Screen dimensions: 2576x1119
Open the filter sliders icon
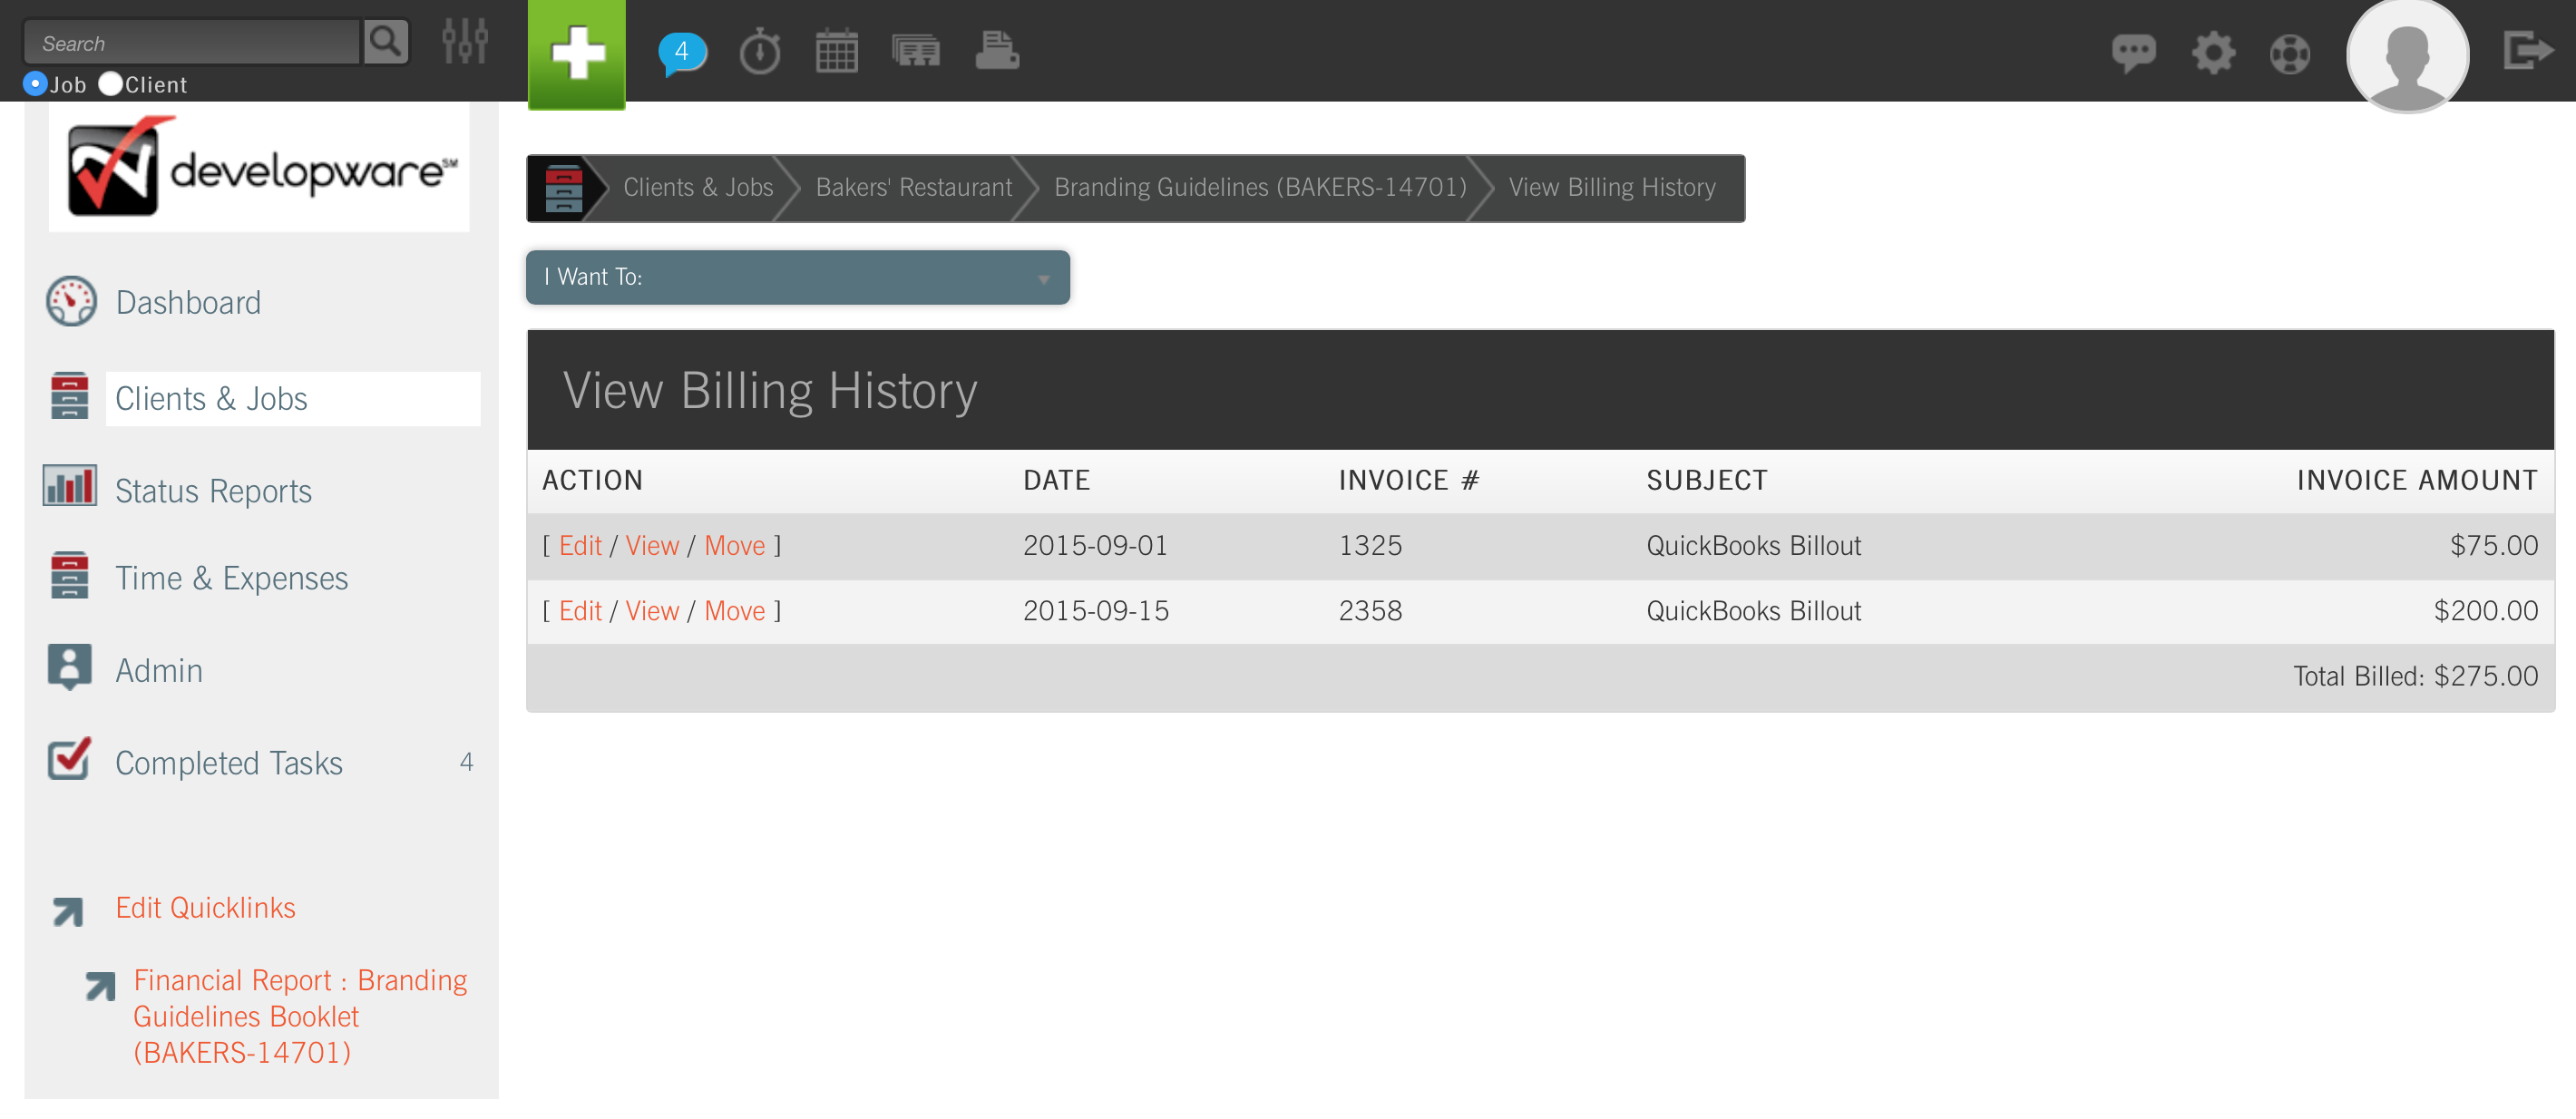click(465, 42)
